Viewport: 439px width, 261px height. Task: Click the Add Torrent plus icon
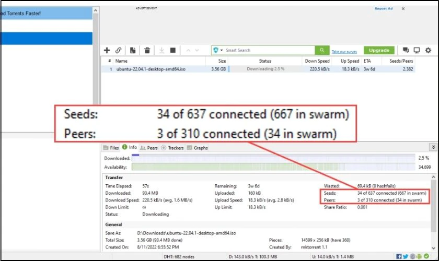107,50
